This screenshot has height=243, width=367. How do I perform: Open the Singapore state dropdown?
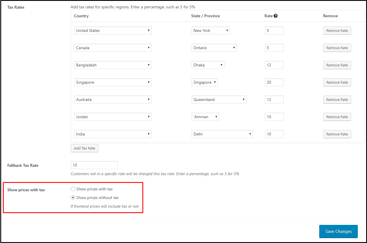tap(204, 82)
